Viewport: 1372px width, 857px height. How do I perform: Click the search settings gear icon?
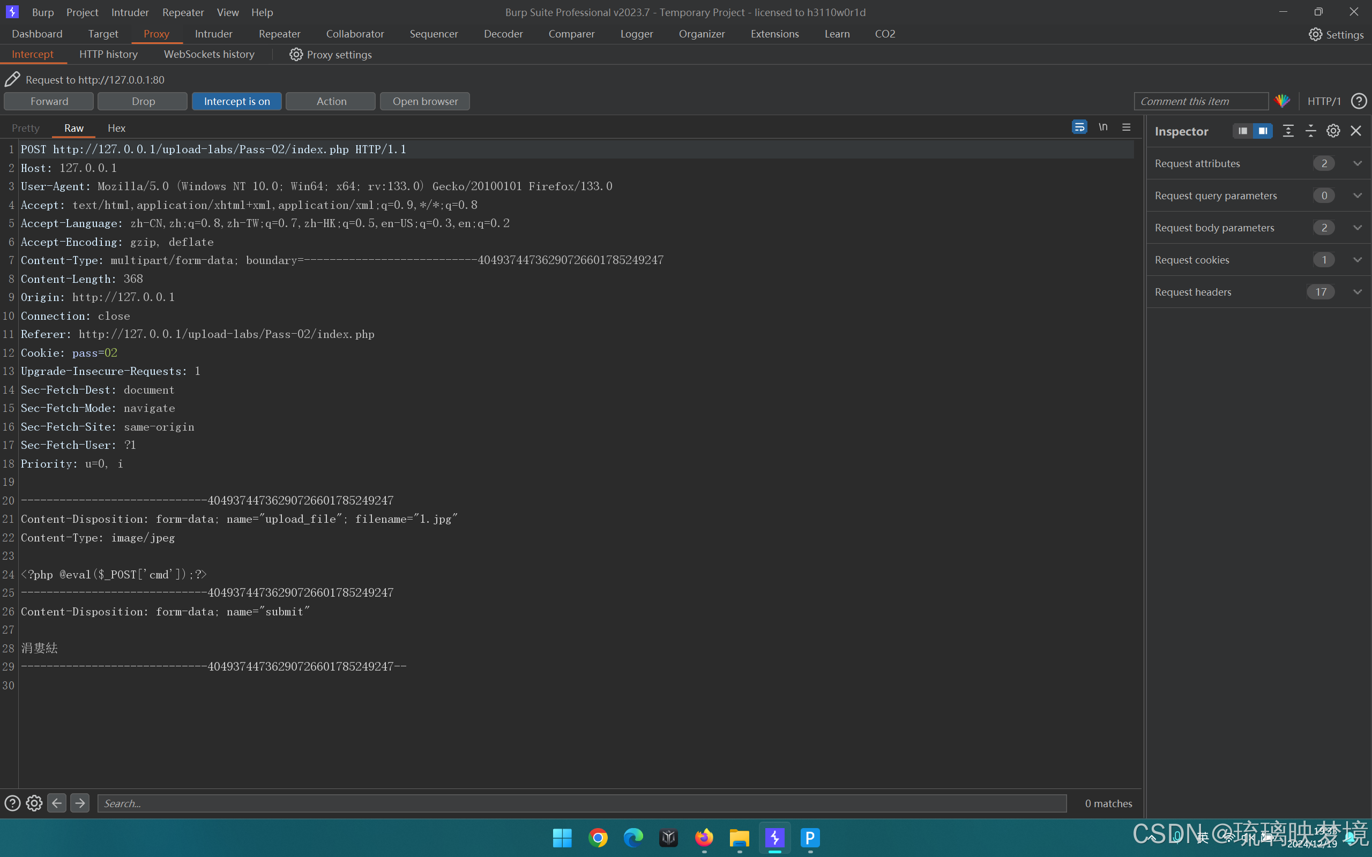point(34,803)
